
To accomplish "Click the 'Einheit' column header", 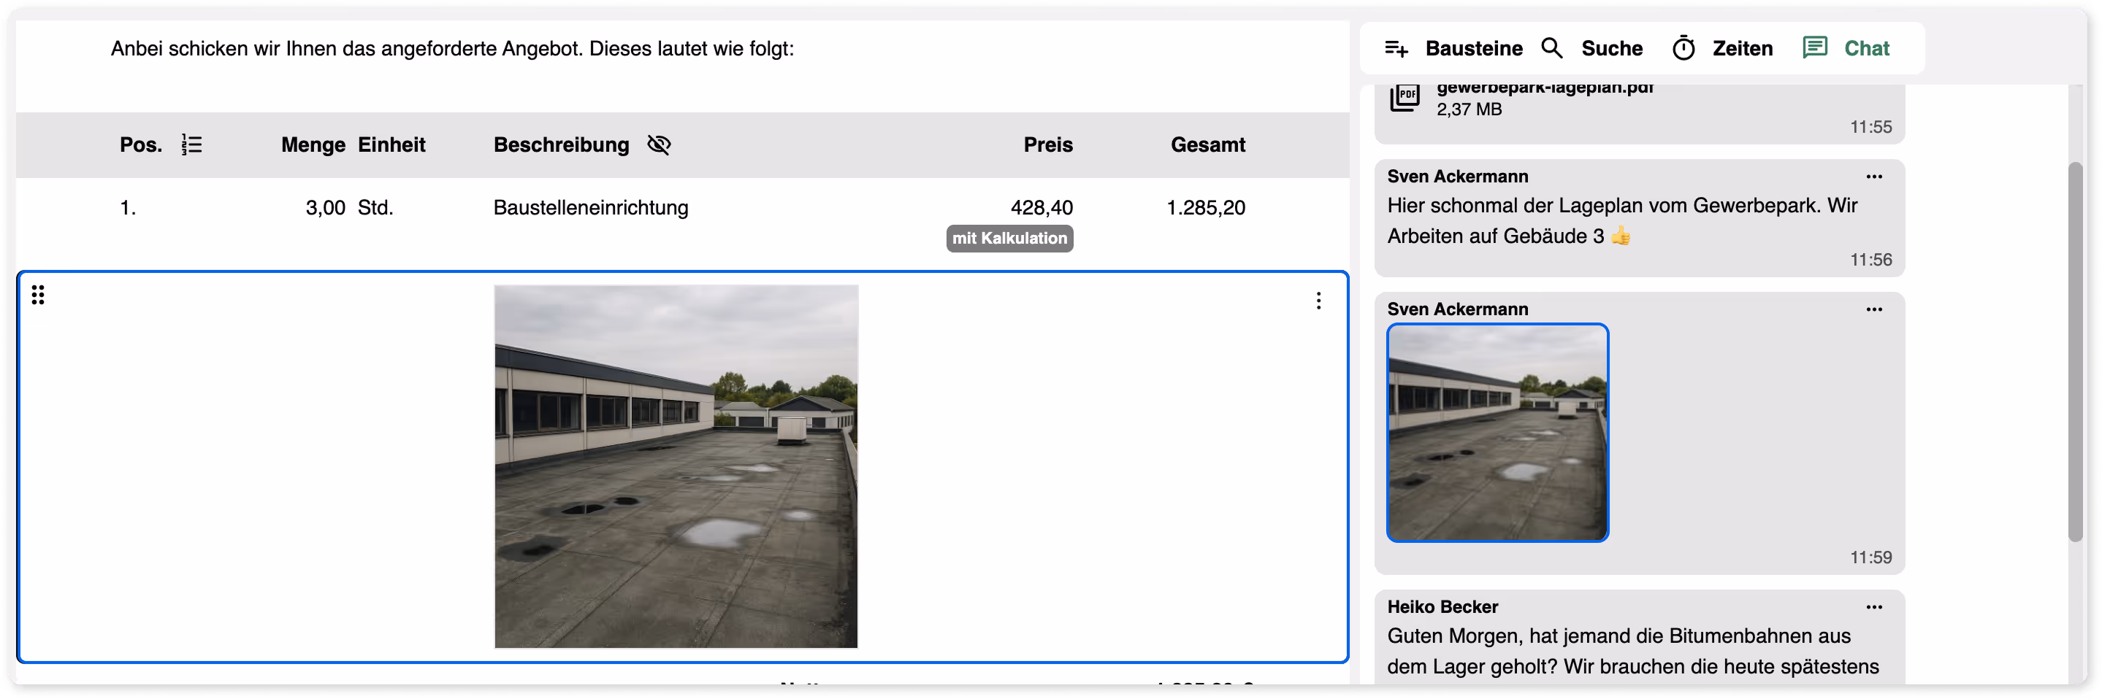I will click(x=391, y=144).
